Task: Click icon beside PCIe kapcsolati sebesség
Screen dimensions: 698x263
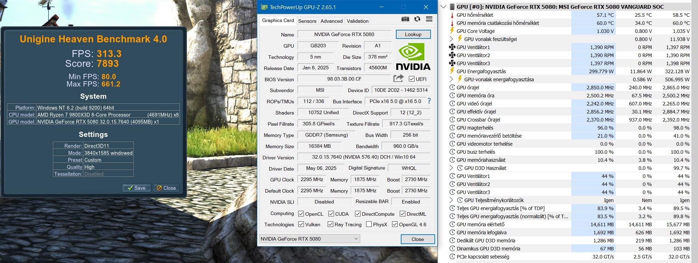Action: 452,257
